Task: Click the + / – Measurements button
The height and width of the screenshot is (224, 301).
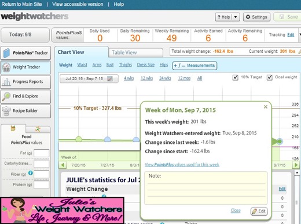Action: 194,66
